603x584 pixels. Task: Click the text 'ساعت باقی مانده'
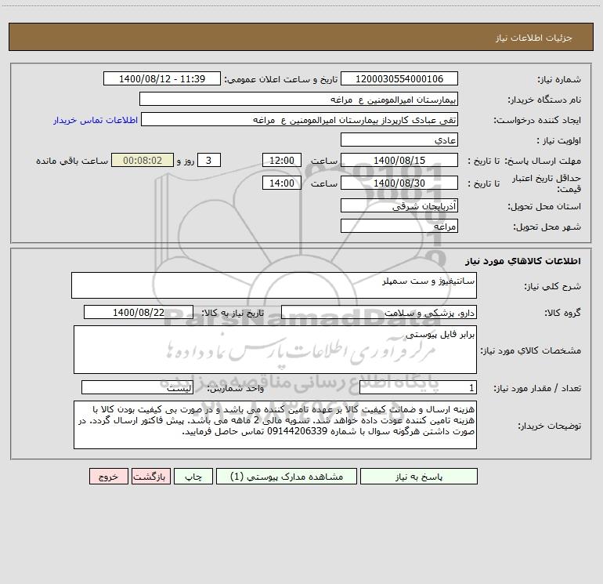72,161
